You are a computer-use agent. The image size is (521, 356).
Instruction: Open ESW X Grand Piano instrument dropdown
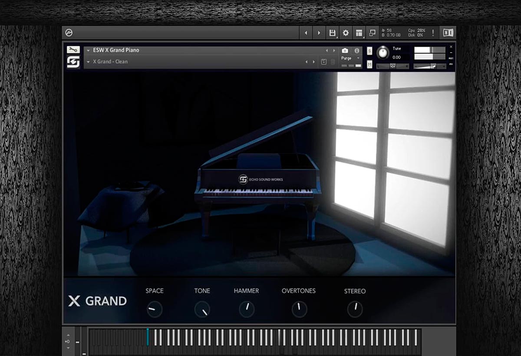[x=89, y=50]
